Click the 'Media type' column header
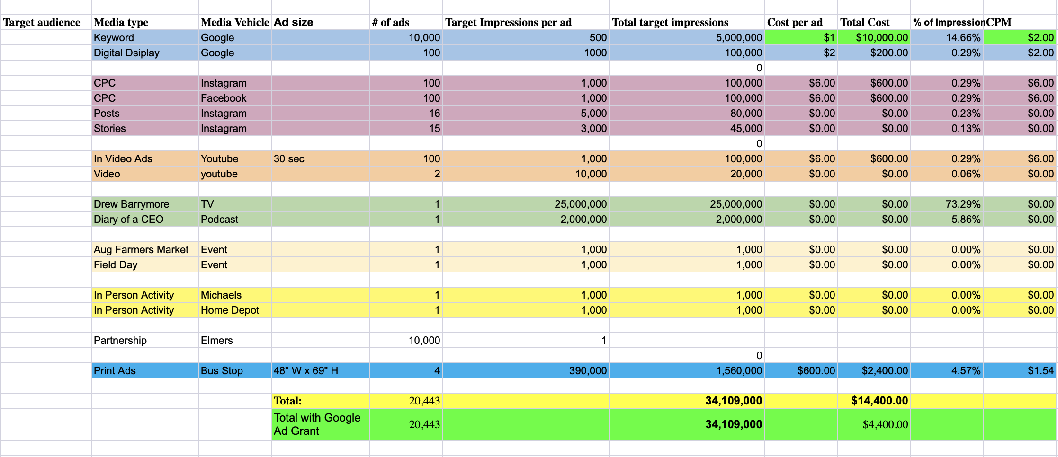 (x=145, y=22)
